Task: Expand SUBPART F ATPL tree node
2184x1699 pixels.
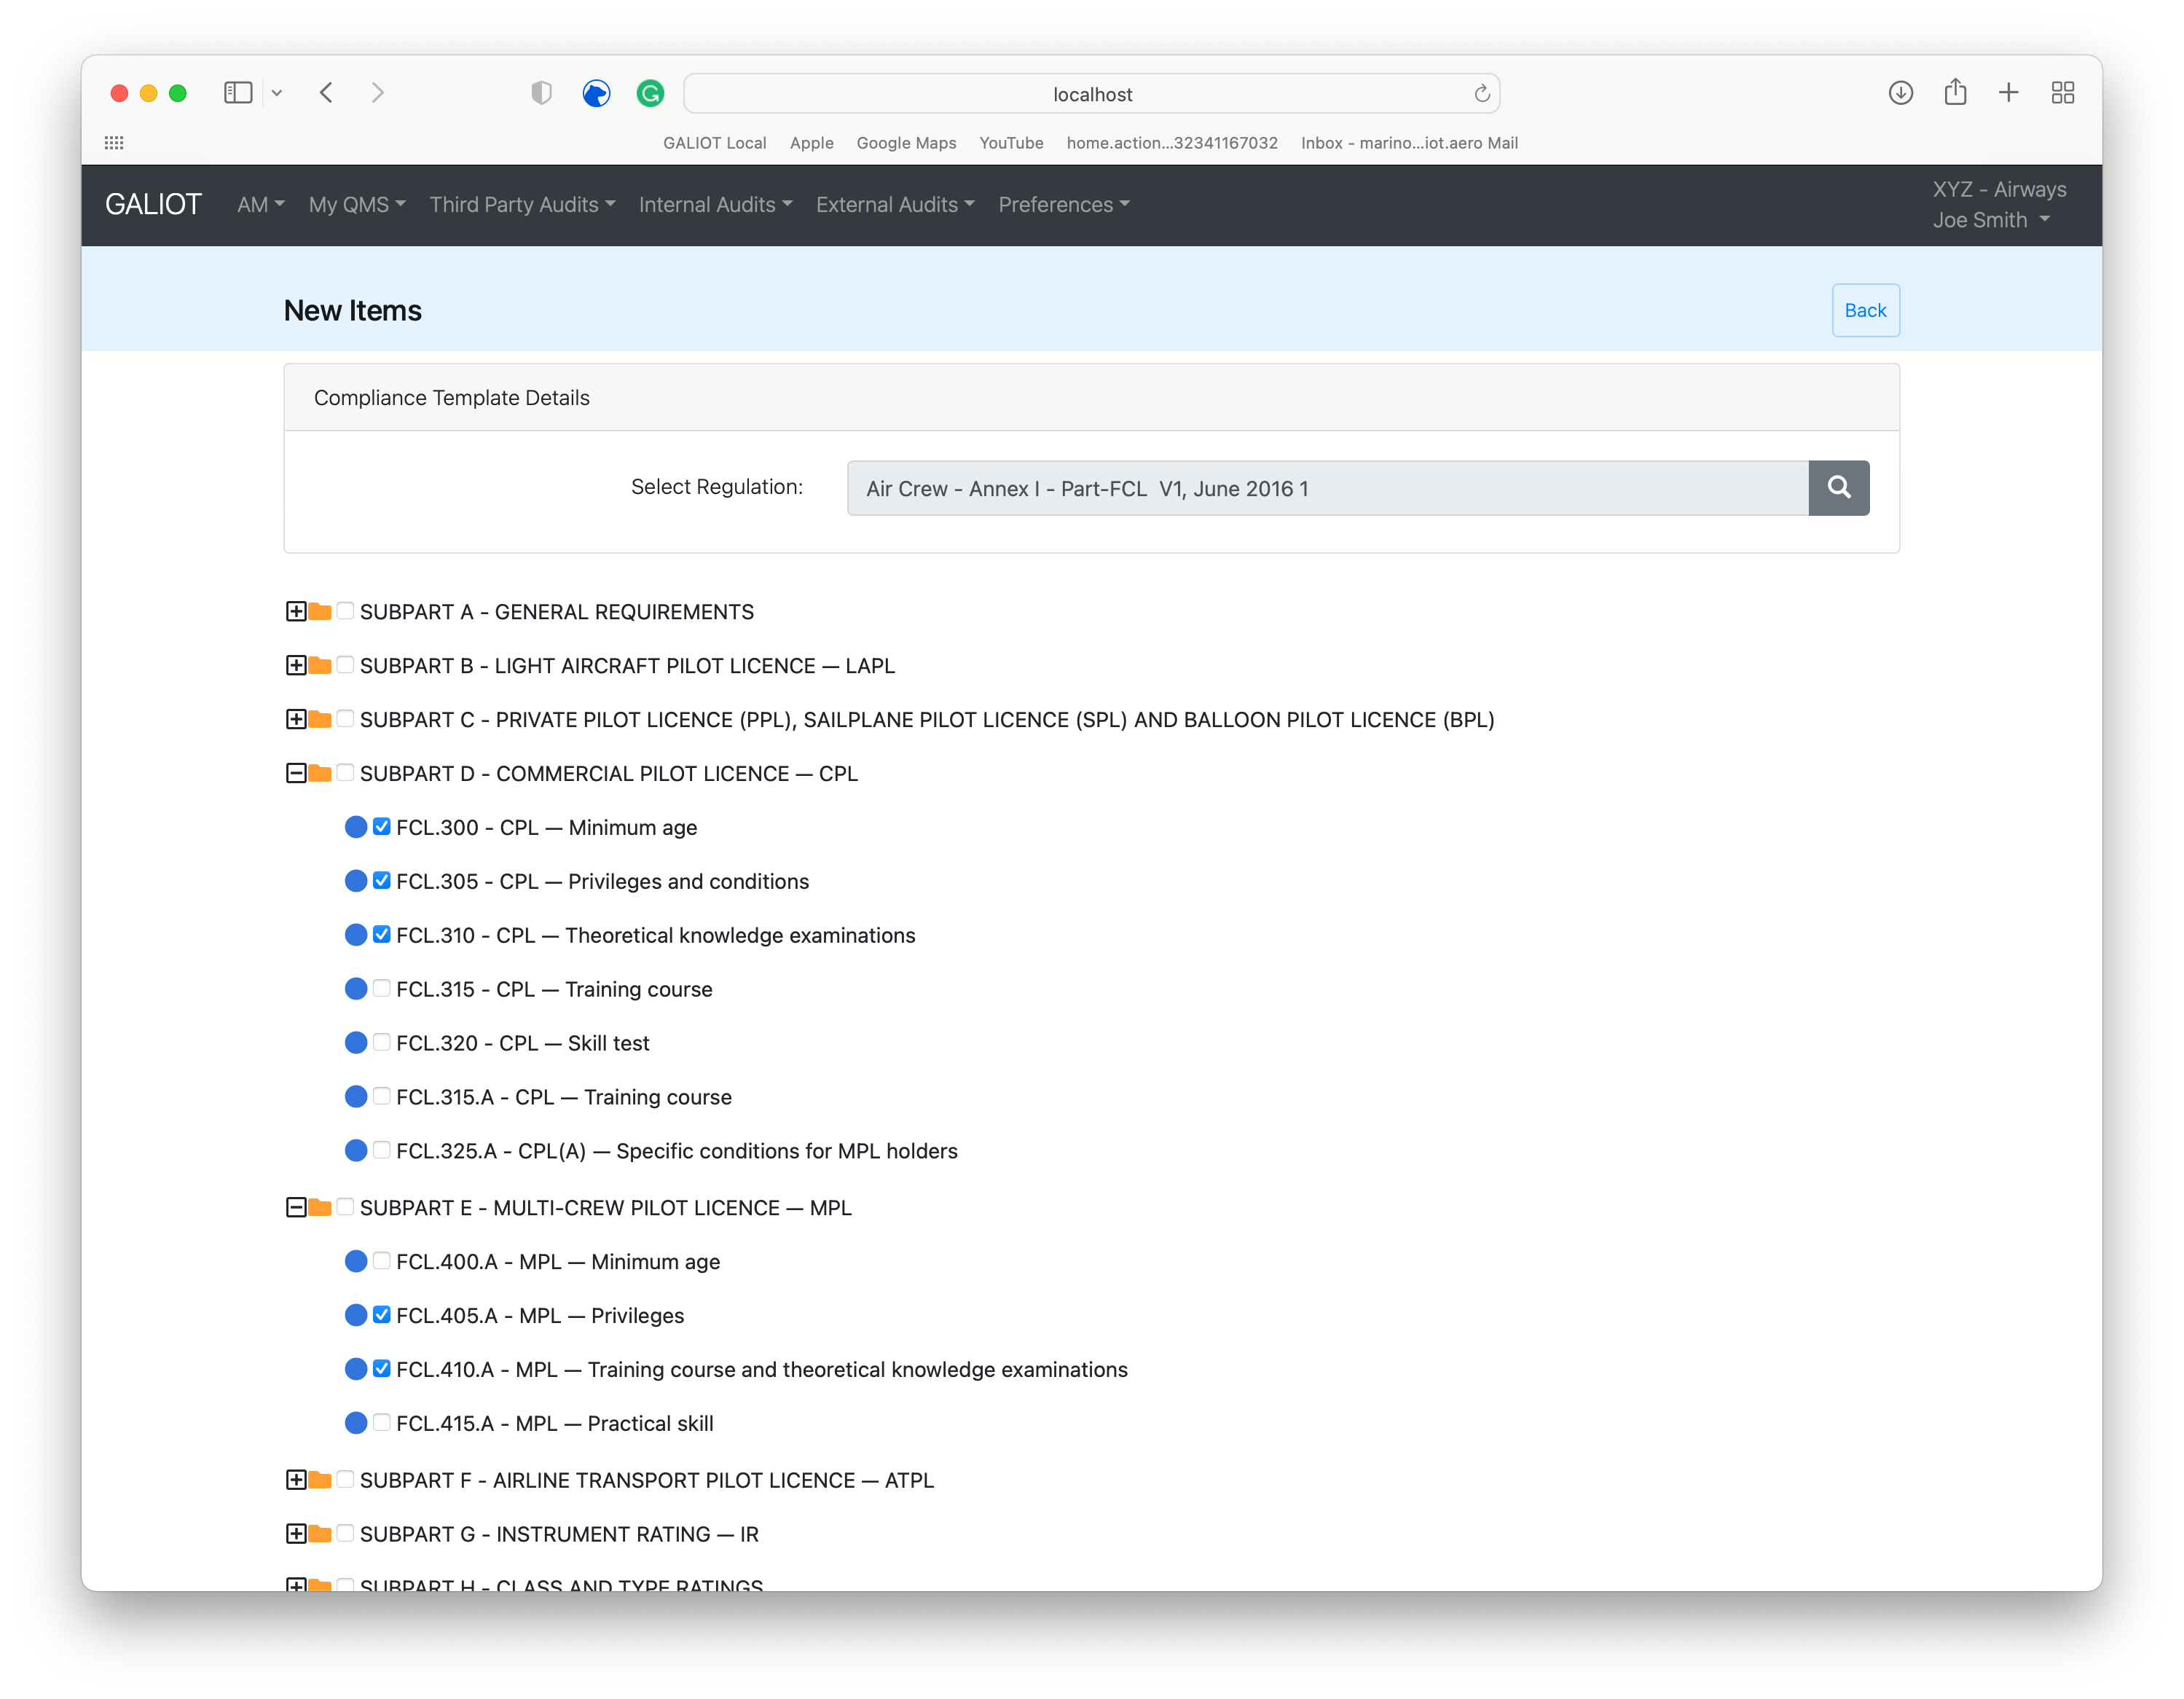Action: point(296,1479)
